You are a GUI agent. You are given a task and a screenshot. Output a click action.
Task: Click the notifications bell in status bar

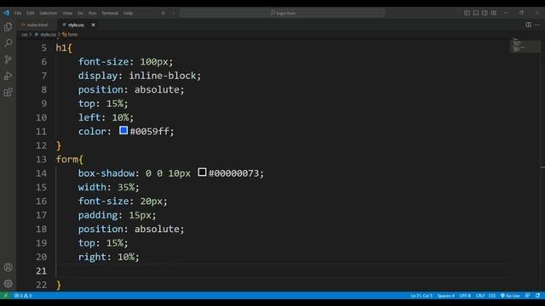pyautogui.click(x=537, y=296)
